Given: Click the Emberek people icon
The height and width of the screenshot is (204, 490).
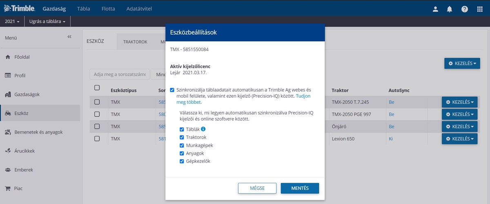Looking at the screenshot, I should pyautogui.click(x=8, y=170).
